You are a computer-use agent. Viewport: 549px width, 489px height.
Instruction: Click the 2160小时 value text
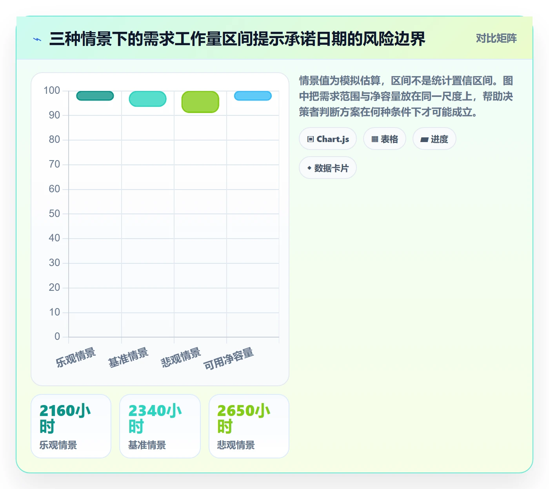coord(65,418)
